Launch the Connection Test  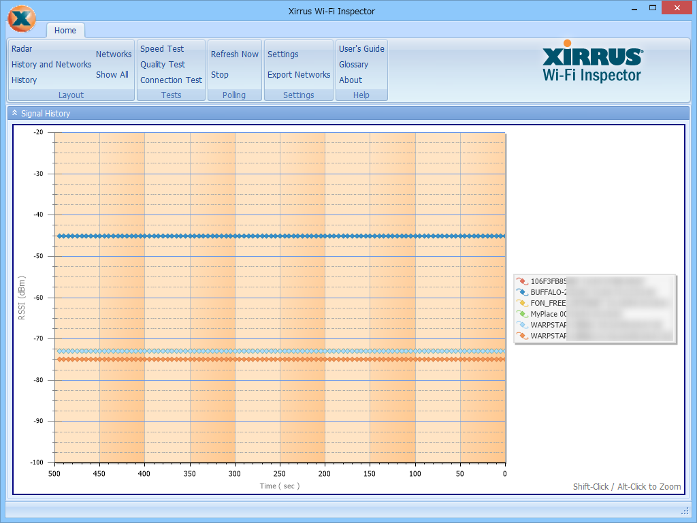tap(171, 80)
